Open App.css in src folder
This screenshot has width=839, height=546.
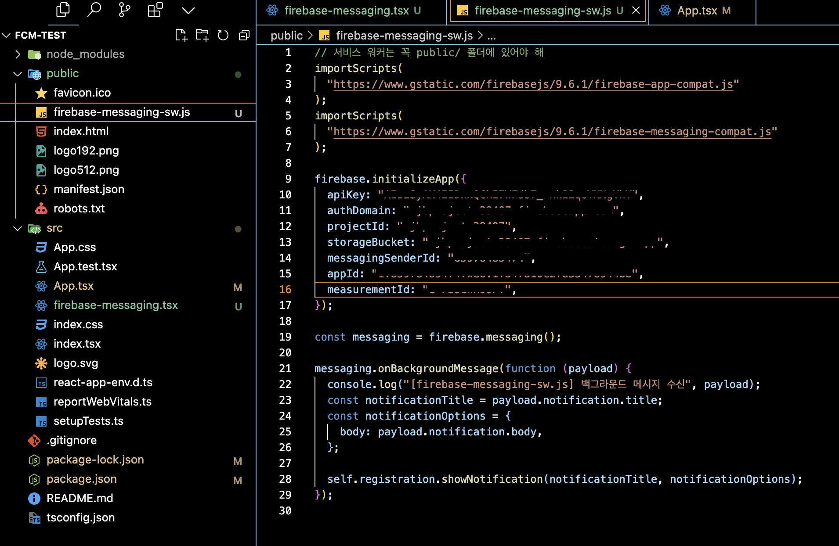tap(75, 247)
